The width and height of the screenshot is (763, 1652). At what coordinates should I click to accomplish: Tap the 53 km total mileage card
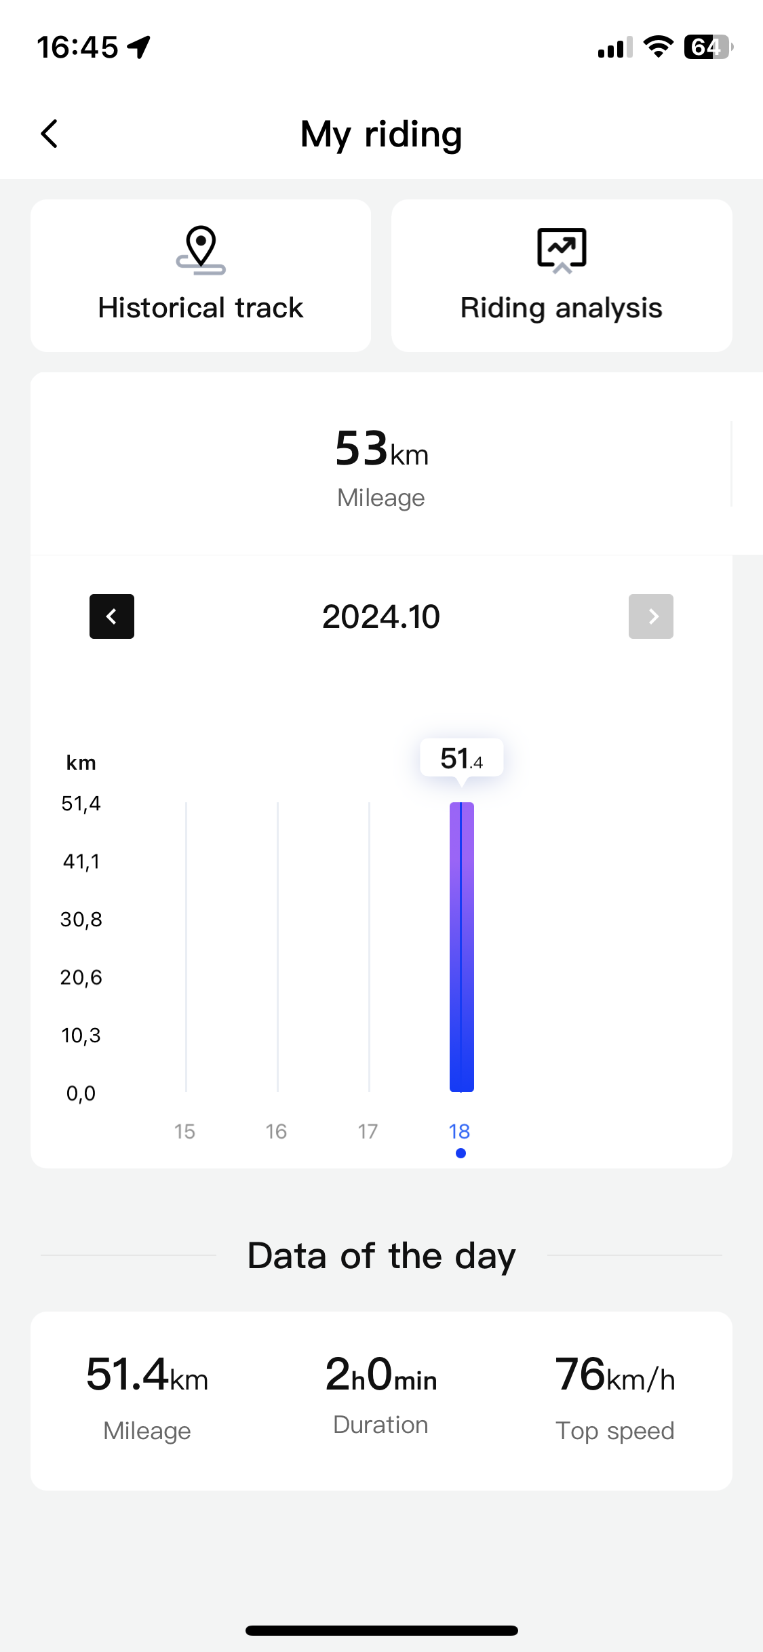point(381,465)
